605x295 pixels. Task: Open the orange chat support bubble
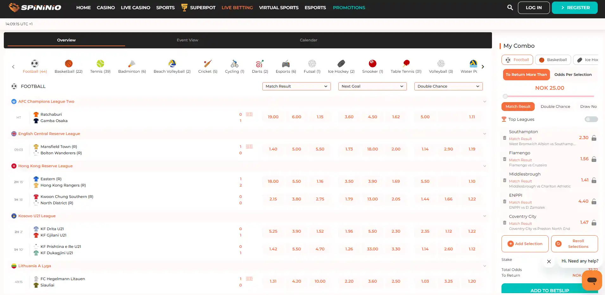[x=592, y=280]
